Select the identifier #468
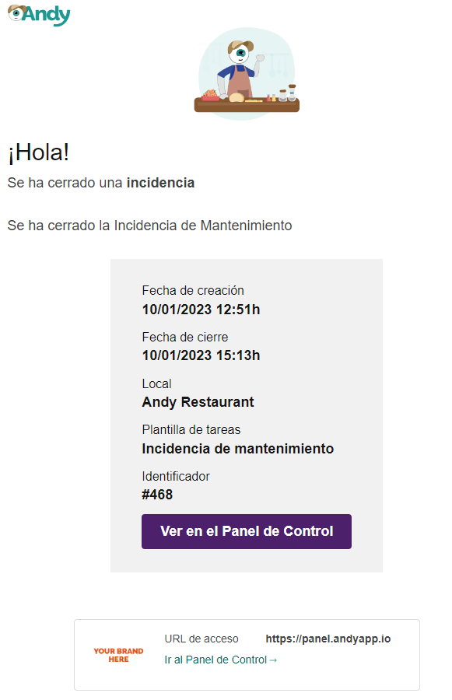The image size is (452, 700). pyautogui.click(x=157, y=495)
